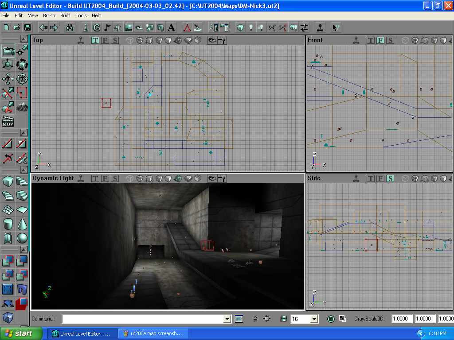
Task: Open the Animation browser A icon
Action: click(171, 28)
